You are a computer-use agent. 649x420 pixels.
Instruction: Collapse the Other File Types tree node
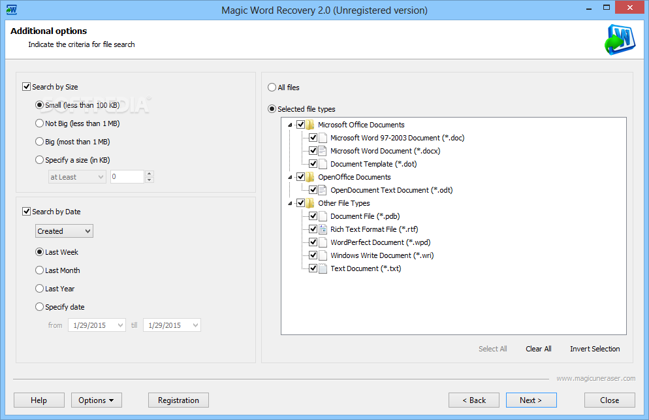pos(290,203)
